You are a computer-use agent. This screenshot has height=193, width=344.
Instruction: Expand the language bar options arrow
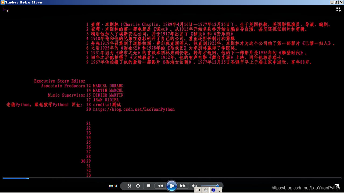pos(219,190)
